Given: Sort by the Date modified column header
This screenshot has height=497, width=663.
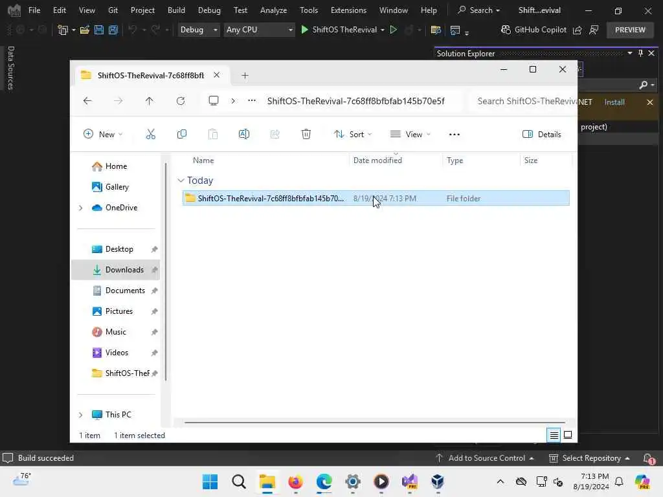Looking at the screenshot, I should click(396, 160).
